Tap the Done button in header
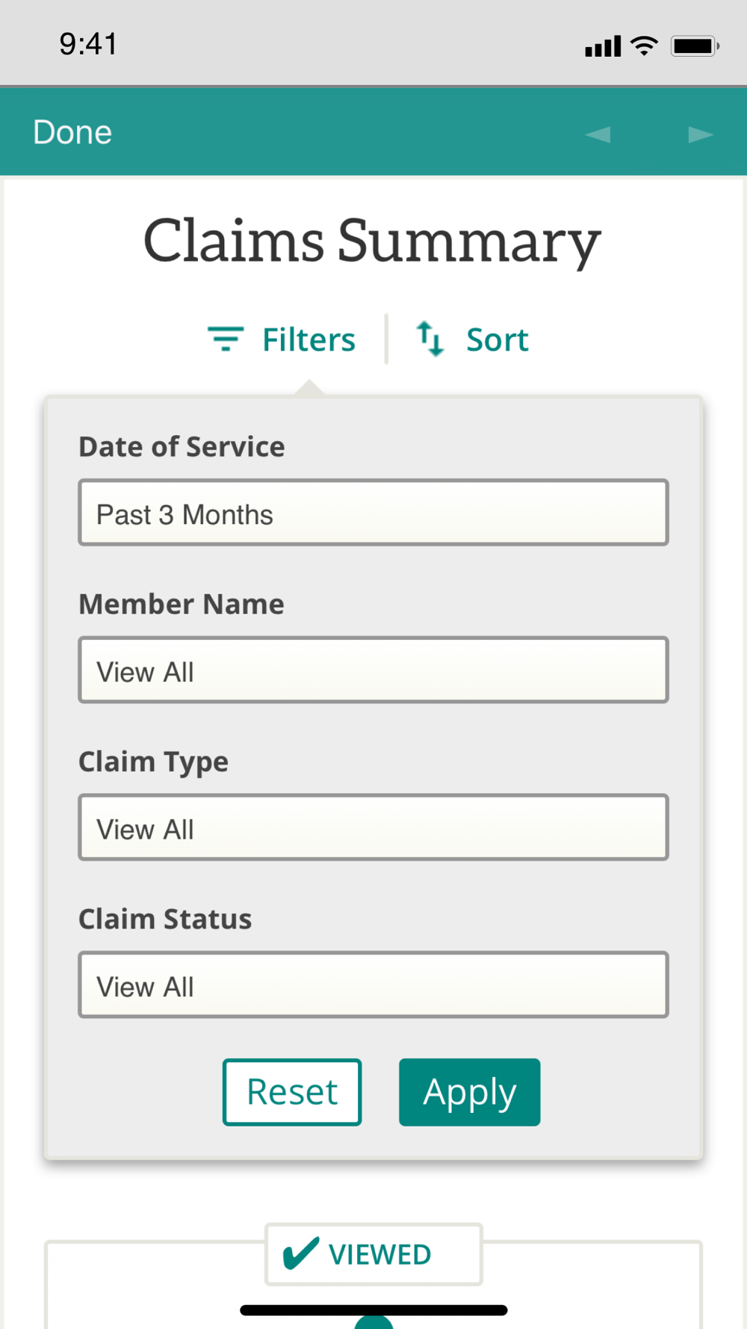747x1329 pixels. coord(72,132)
